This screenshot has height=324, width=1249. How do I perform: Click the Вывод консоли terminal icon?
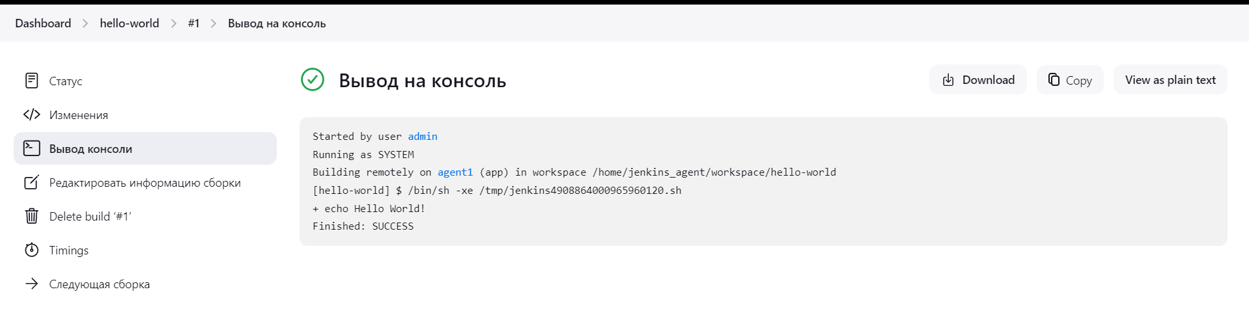(x=31, y=148)
